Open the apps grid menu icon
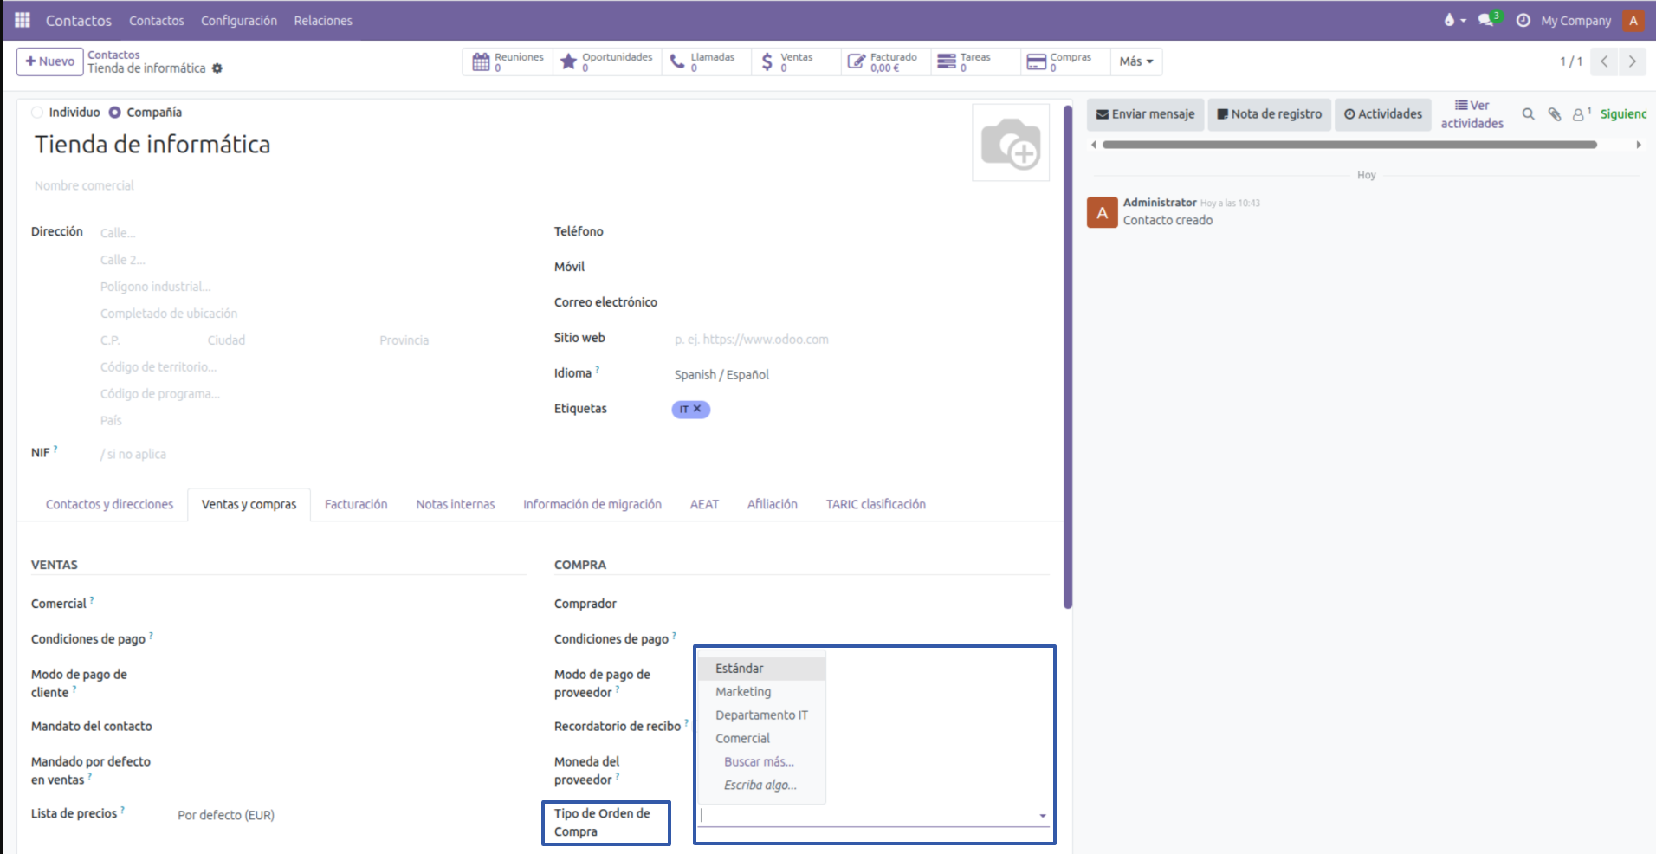Image resolution: width=1656 pixels, height=854 pixels. tap(23, 20)
